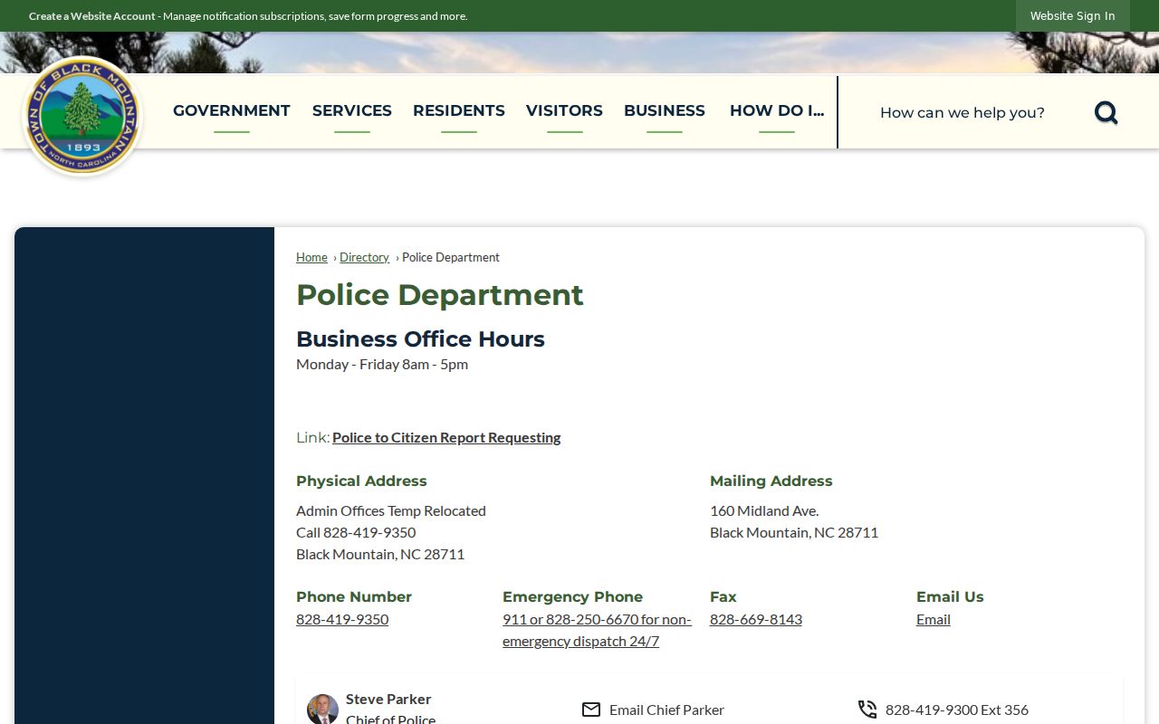Open the Government menu
This screenshot has height=724, width=1159.
232,111
